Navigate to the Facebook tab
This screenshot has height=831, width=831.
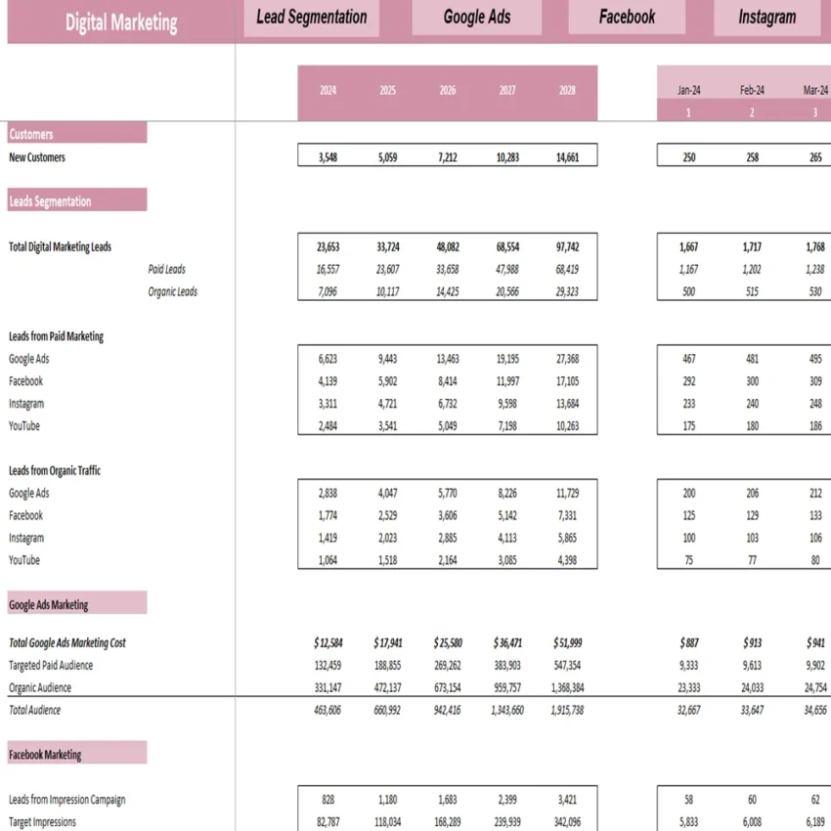(x=626, y=15)
